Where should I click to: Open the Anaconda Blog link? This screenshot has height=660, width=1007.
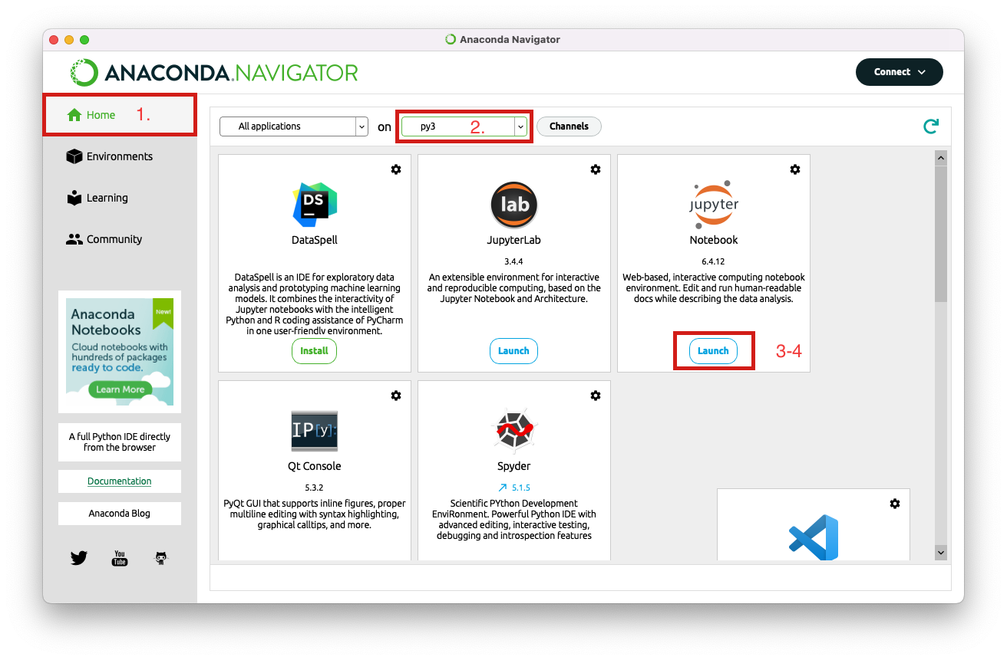(x=120, y=514)
